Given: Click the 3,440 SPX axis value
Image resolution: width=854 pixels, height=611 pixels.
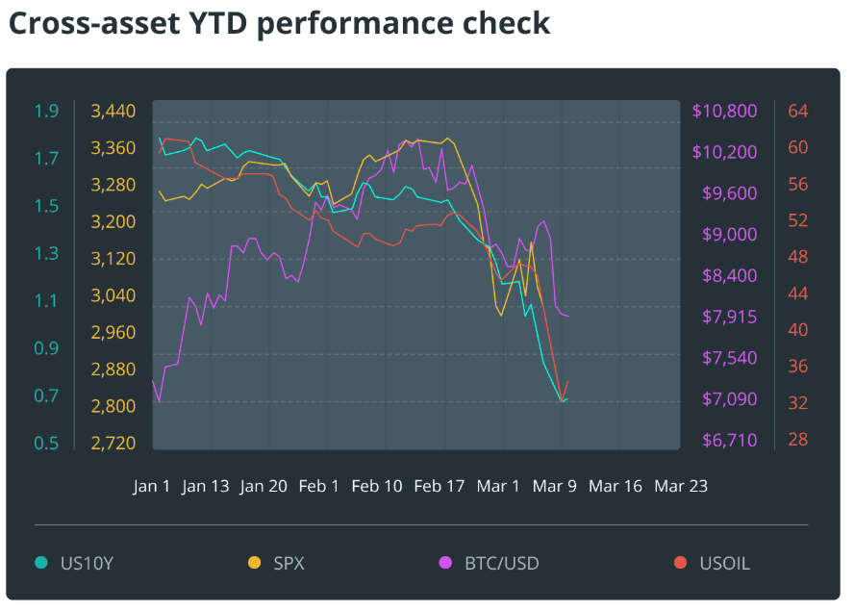Looking at the screenshot, I should tap(113, 112).
